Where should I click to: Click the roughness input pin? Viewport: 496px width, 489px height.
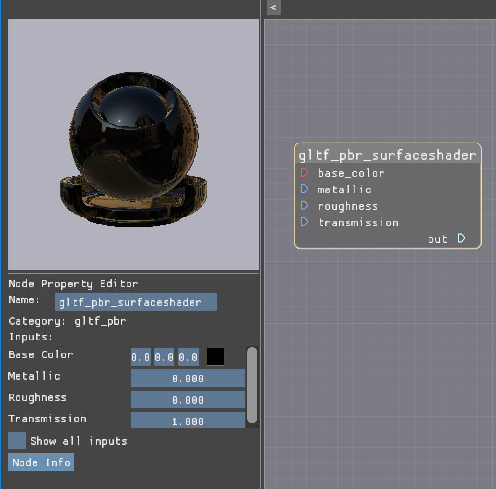pos(304,205)
